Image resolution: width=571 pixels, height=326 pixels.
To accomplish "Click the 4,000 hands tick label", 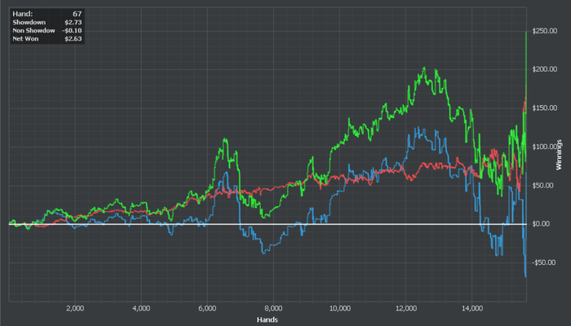I will (141, 309).
